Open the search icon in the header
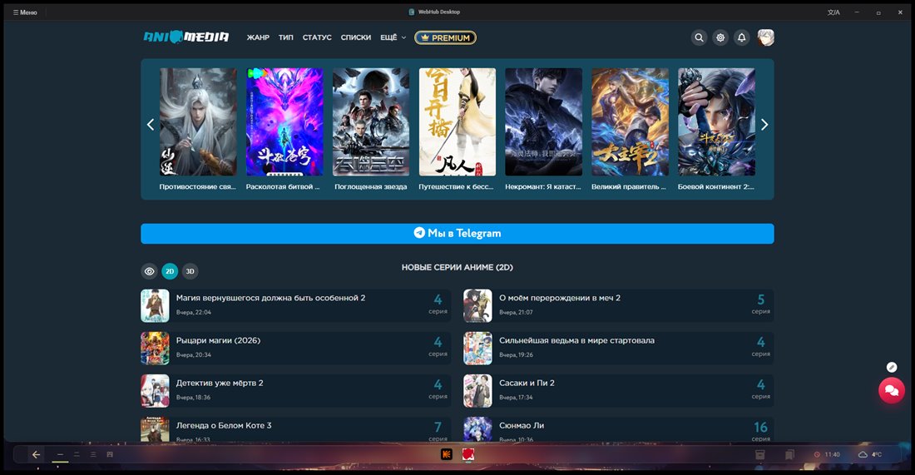 tap(699, 37)
